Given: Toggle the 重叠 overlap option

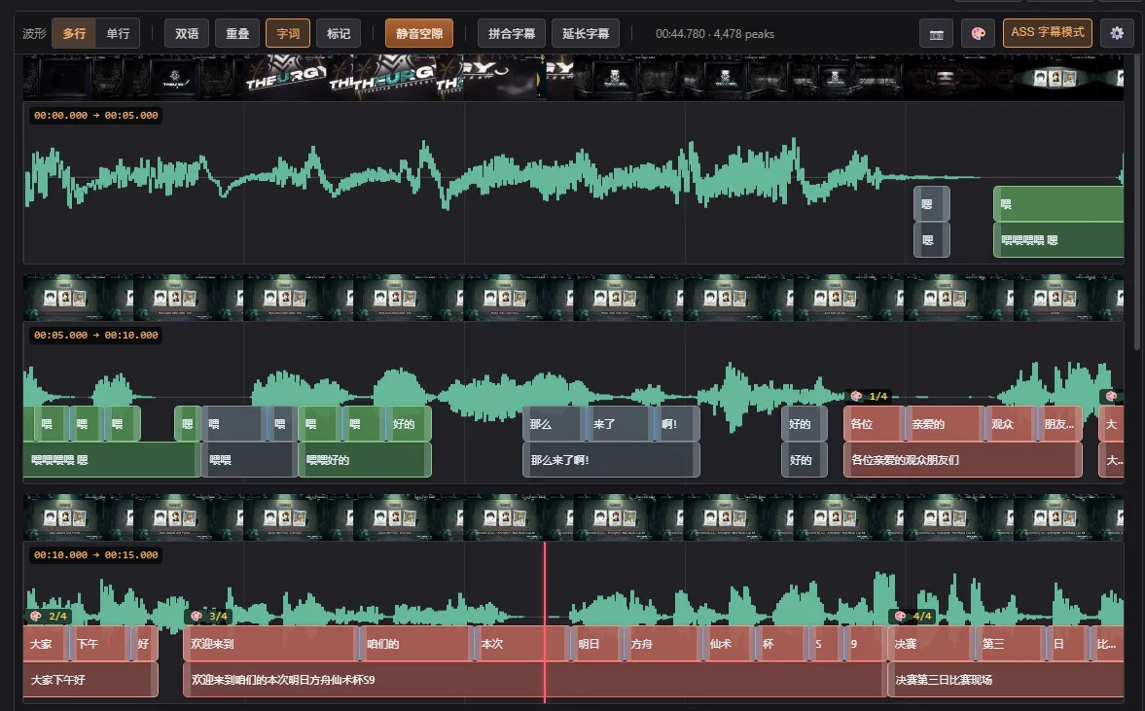Looking at the screenshot, I should pyautogui.click(x=237, y=34).
